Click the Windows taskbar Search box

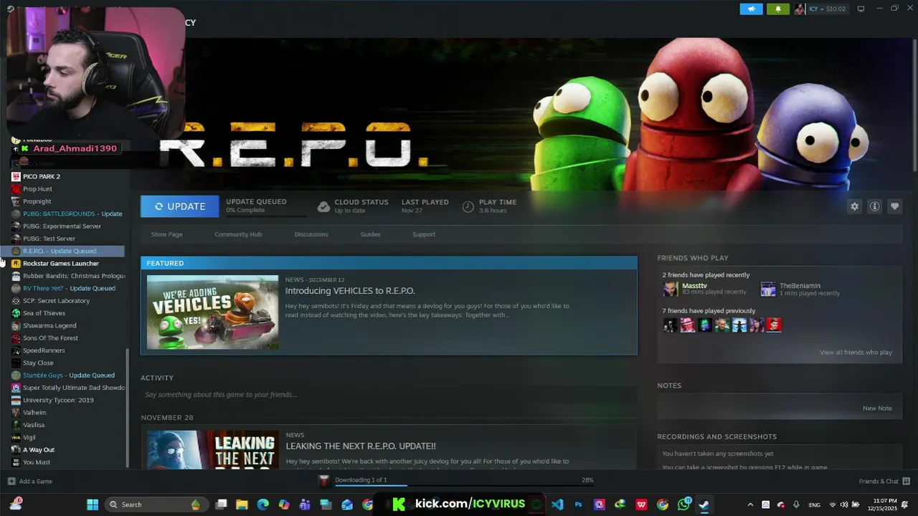[155, 505]
